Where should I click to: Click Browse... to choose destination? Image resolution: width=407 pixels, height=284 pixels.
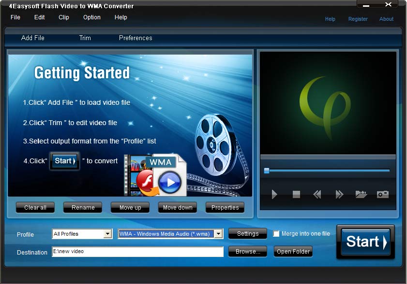click(x=248, y=252)
